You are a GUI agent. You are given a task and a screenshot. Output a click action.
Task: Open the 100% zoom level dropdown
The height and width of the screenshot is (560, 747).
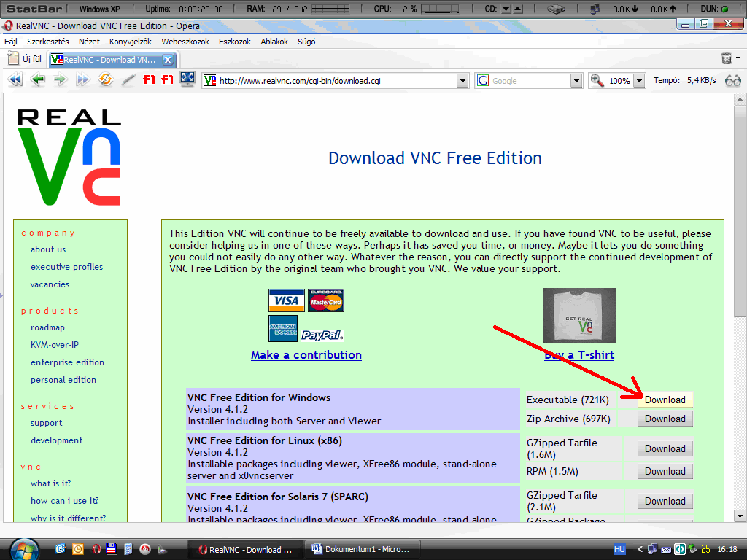click(x=639, y=81)
